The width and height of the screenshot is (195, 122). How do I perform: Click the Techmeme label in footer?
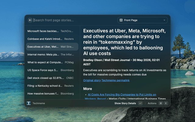pyautogui.click(x=39, y=103)
